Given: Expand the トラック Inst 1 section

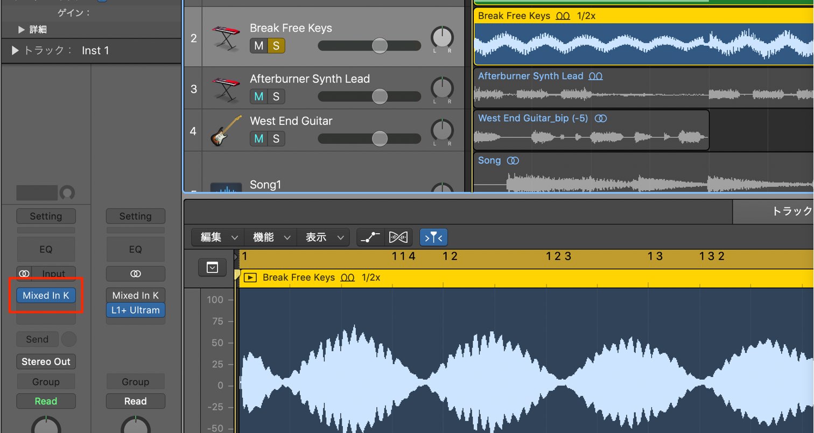Looking at the screenshot, I should point(15,51).
